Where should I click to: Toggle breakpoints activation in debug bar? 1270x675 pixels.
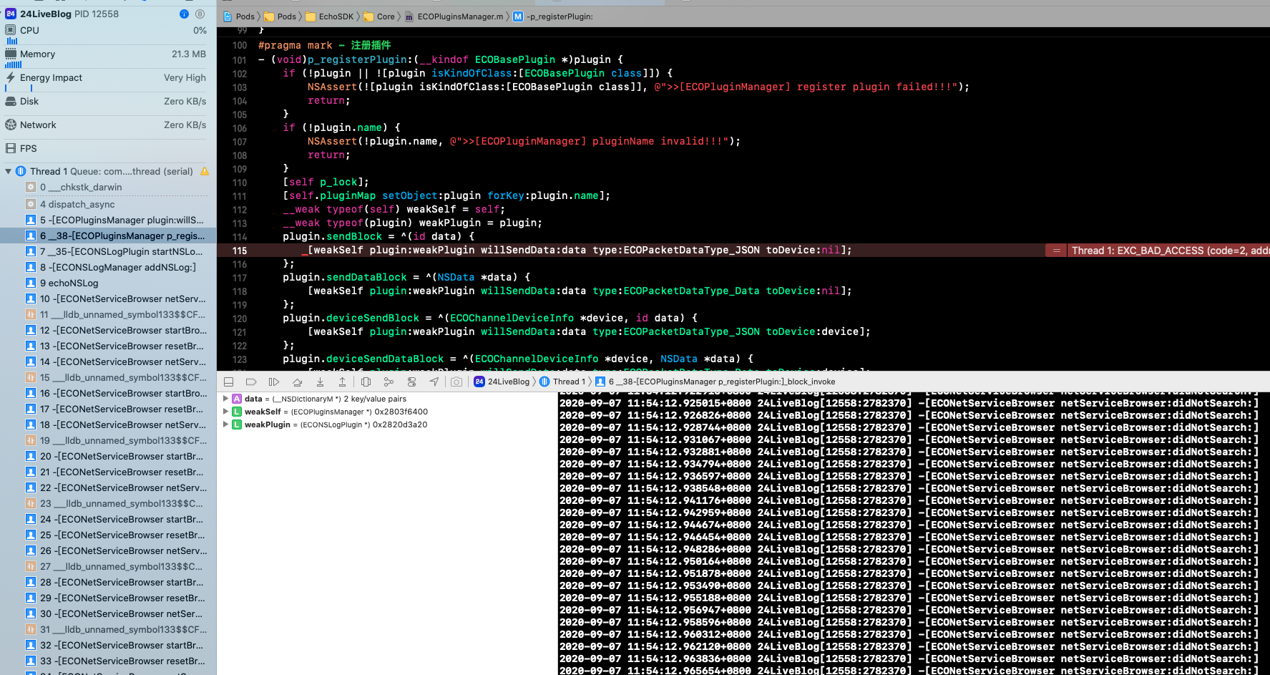pos(251,382)
